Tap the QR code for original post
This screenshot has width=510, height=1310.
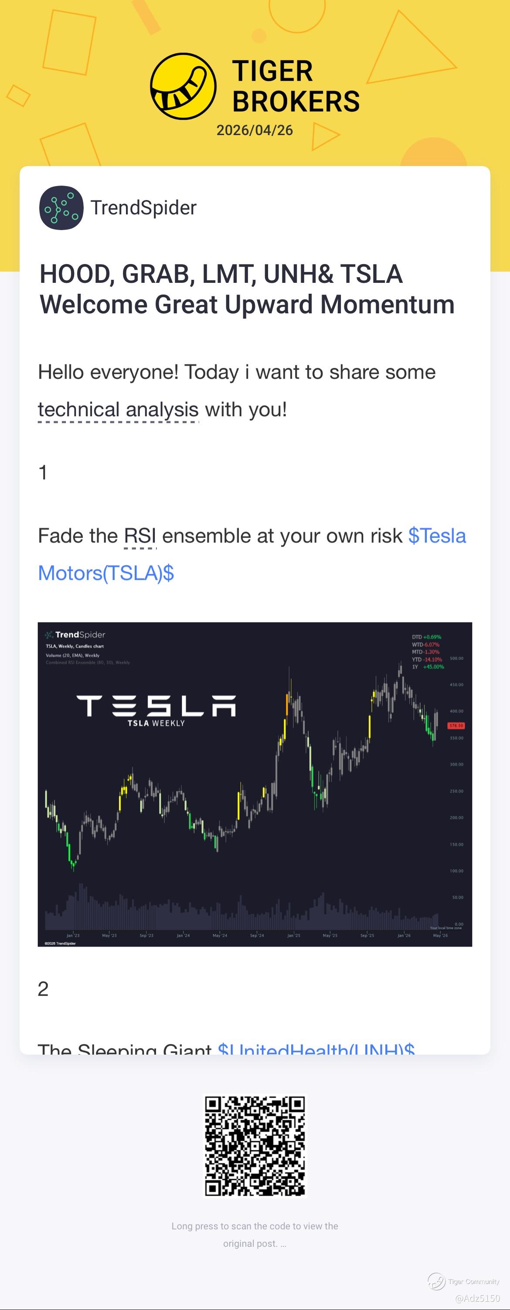(255, 1146)
